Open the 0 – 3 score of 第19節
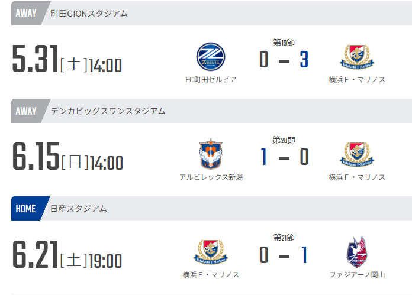The width and height of the screenshot is (412, 295). (x=284, y=59)
